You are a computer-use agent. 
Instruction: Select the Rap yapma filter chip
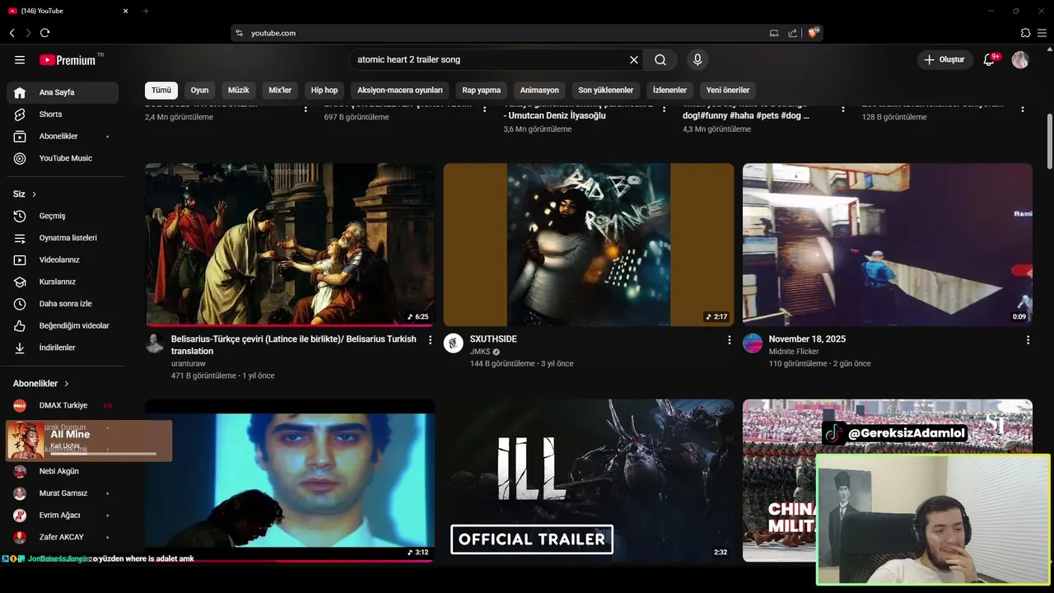tap(482, 91)
